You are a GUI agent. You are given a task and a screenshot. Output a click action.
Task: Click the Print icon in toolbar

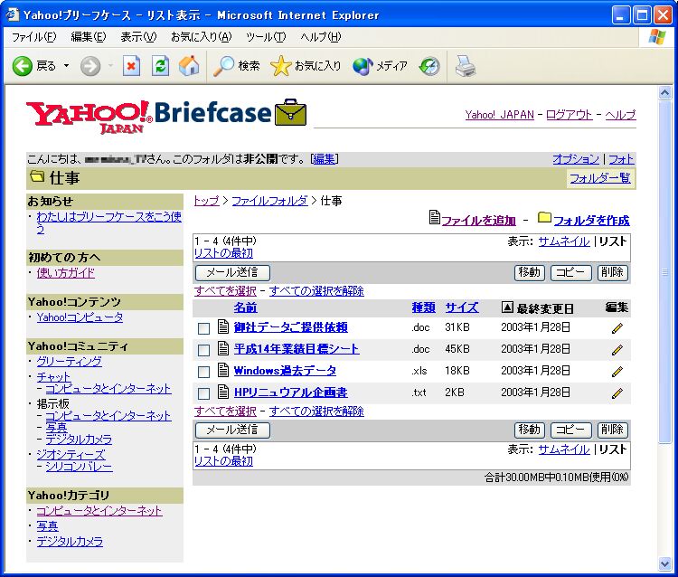[x=465, y=66]
